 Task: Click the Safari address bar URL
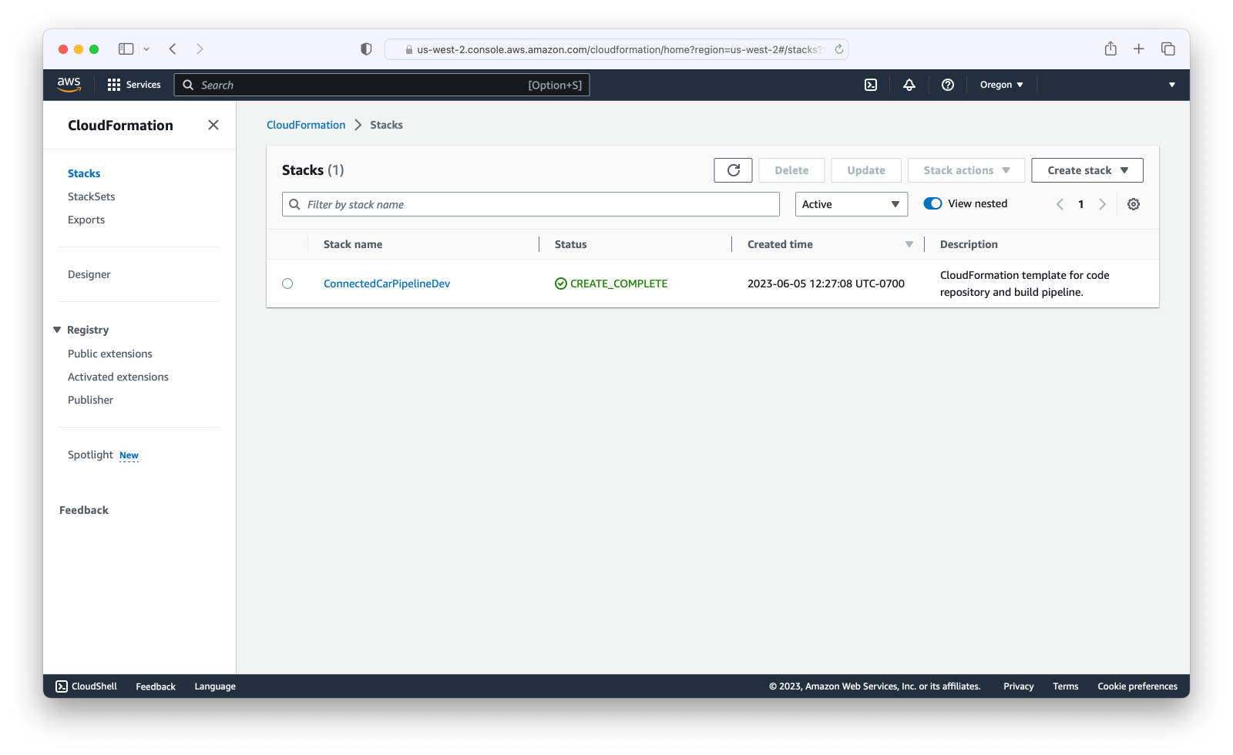coord(616,49)
